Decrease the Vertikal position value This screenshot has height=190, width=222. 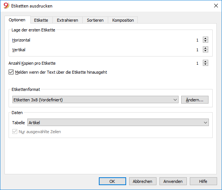coord(206,51)
